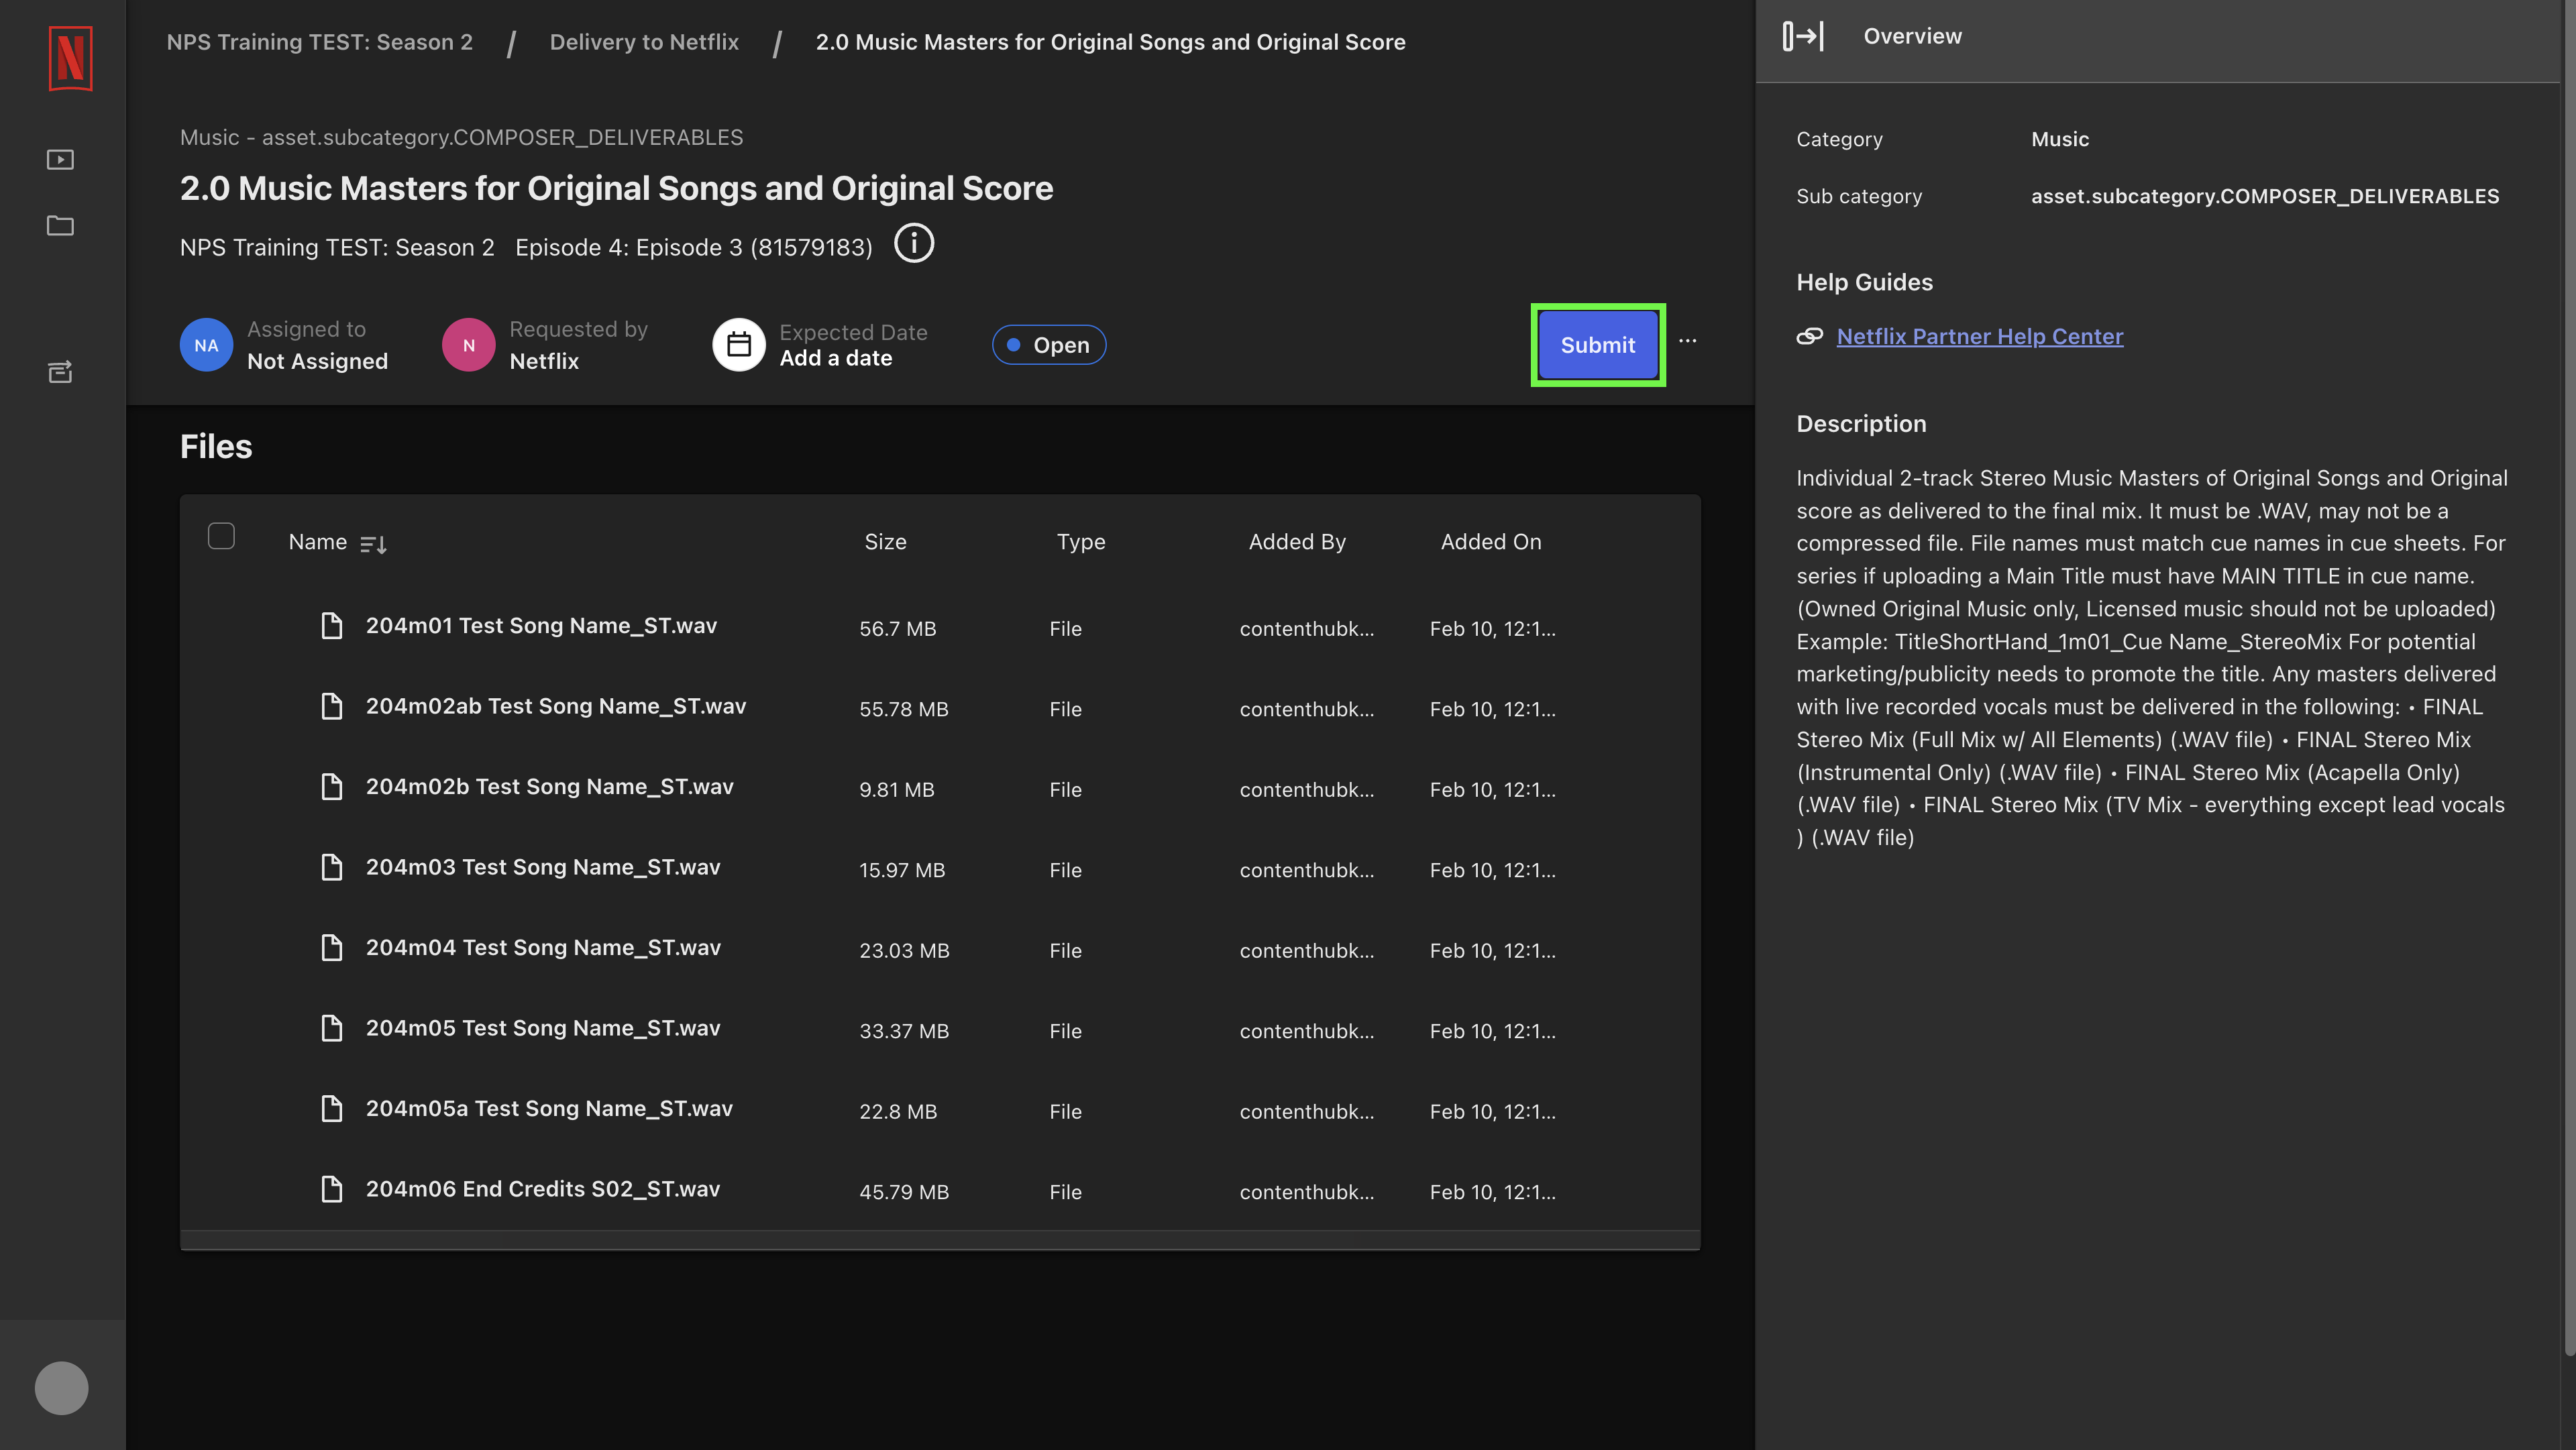Go to Delivery to Netflix breadcrumb
The image size is (2576, 1450).
(x=644, y=42)
